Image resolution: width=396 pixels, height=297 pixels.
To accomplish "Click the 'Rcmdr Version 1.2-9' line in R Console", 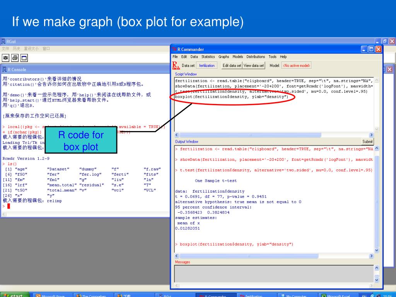I will (26, 159).
